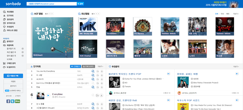Open the 공지사항 link
This screenshot has height=110, width=243.
[9, 96]
